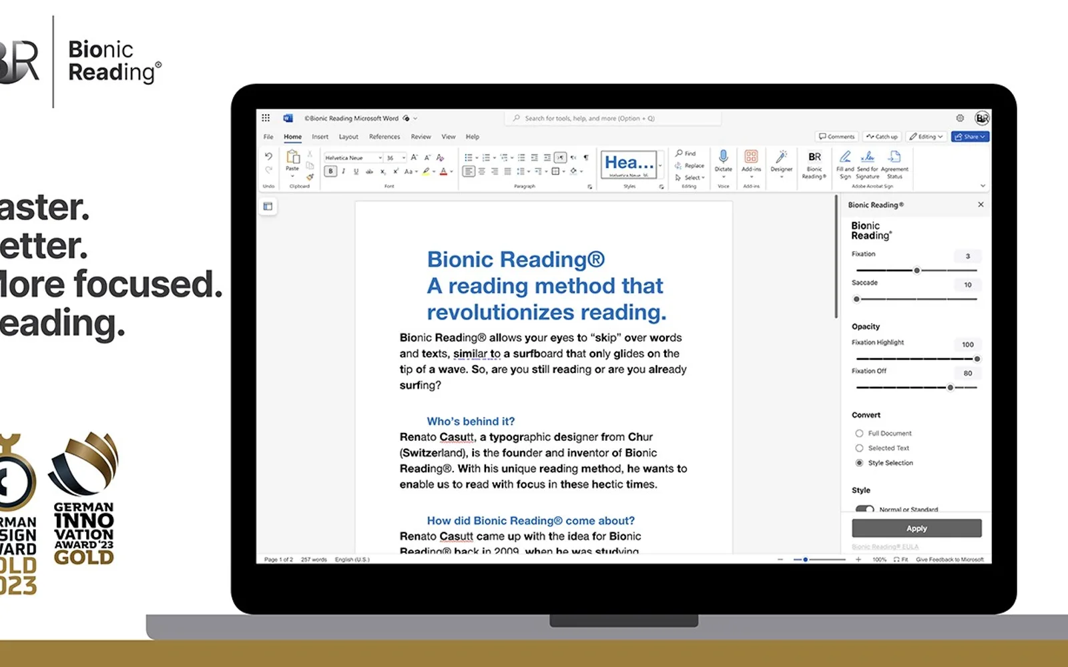
Task: Switch to the Insert tab
Action: coord(320,137)
